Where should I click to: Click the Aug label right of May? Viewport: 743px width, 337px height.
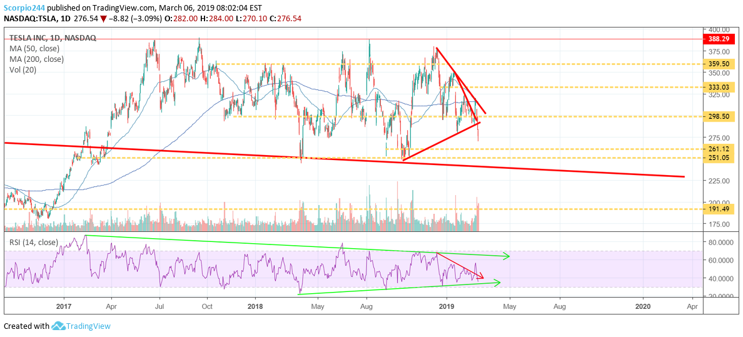[560, 306]
